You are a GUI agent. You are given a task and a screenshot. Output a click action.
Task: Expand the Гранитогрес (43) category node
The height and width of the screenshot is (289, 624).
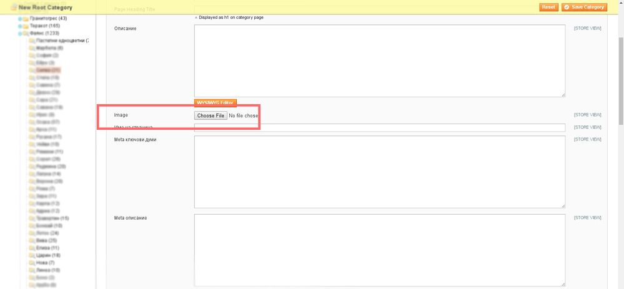click(x=20, y=19)
